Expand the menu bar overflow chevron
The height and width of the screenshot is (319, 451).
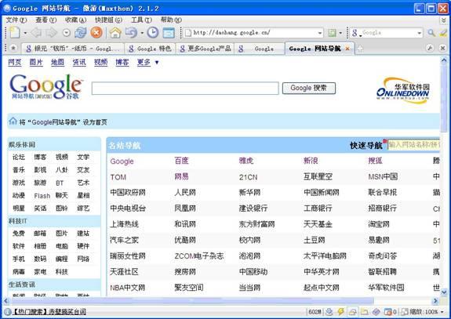(444, 20)
